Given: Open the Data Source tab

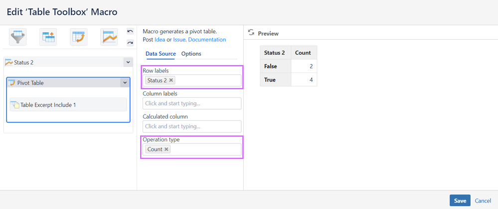Looking at the screenshot, I should tap(161, 54).
